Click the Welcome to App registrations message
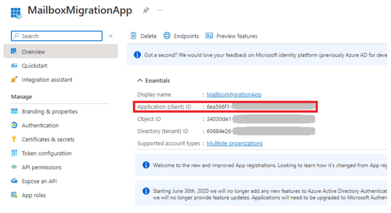 tap(270, 165)
